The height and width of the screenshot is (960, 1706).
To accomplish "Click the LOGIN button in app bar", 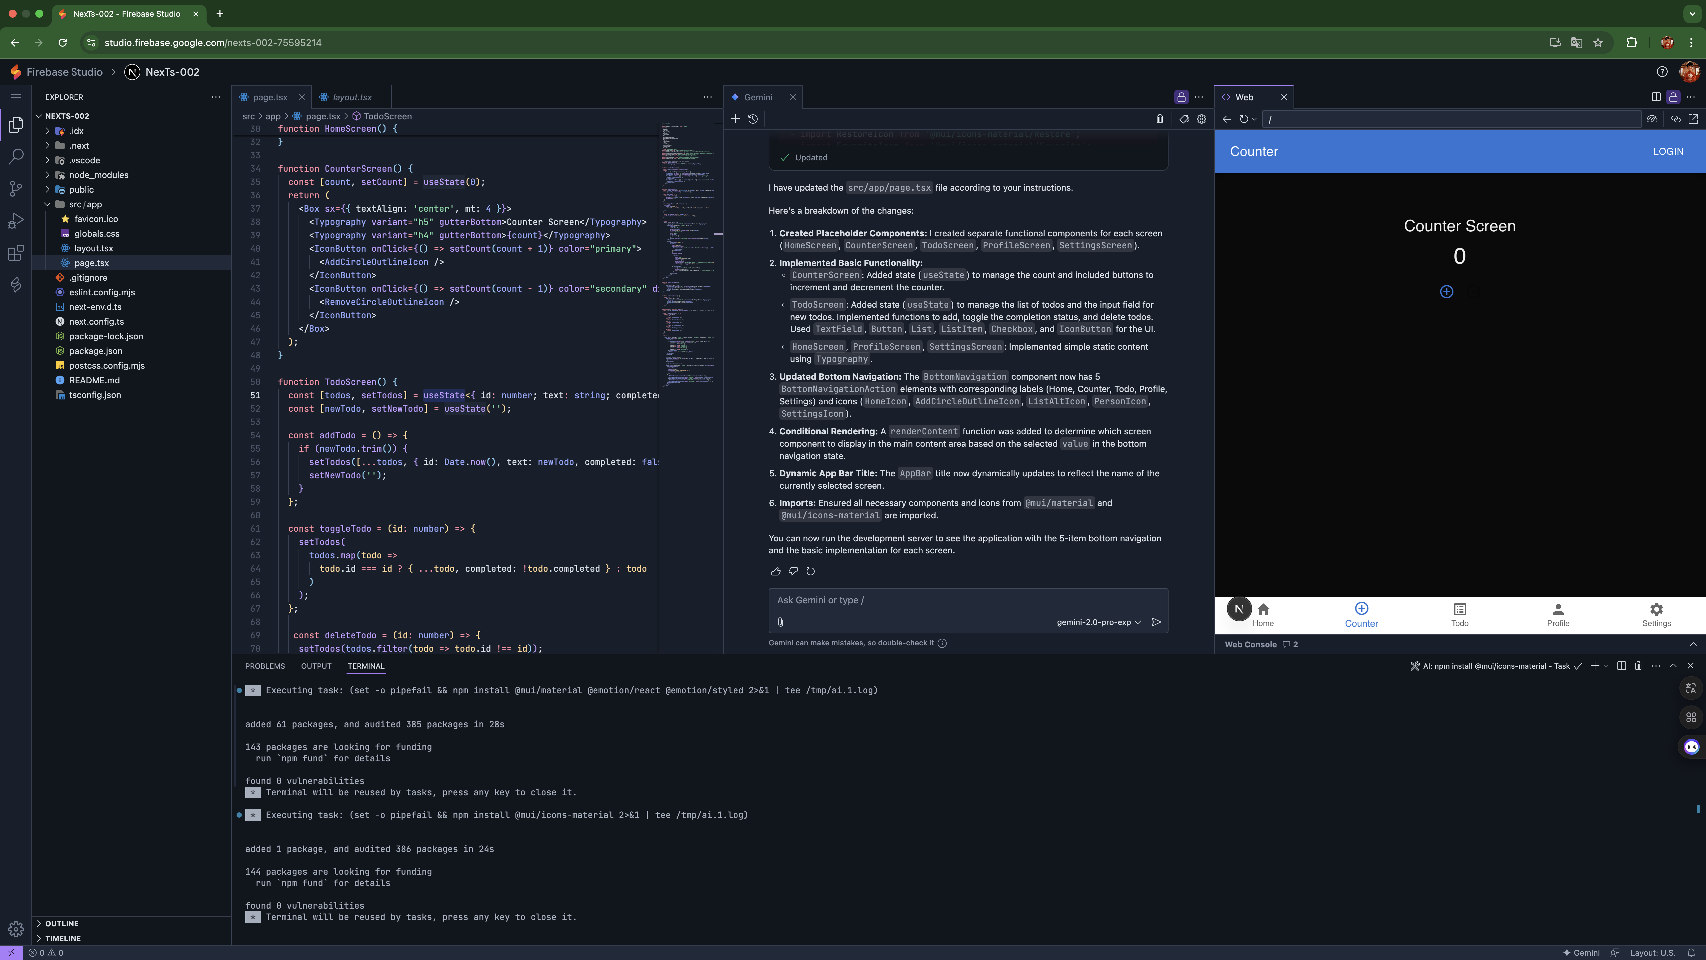I will point(1668,152).
